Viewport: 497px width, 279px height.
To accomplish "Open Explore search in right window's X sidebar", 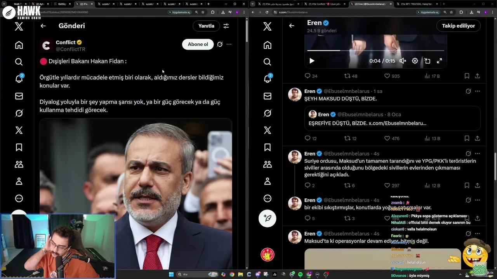I will tap(267, 62).
